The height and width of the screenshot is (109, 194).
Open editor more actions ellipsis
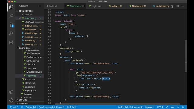coord(182,6)
